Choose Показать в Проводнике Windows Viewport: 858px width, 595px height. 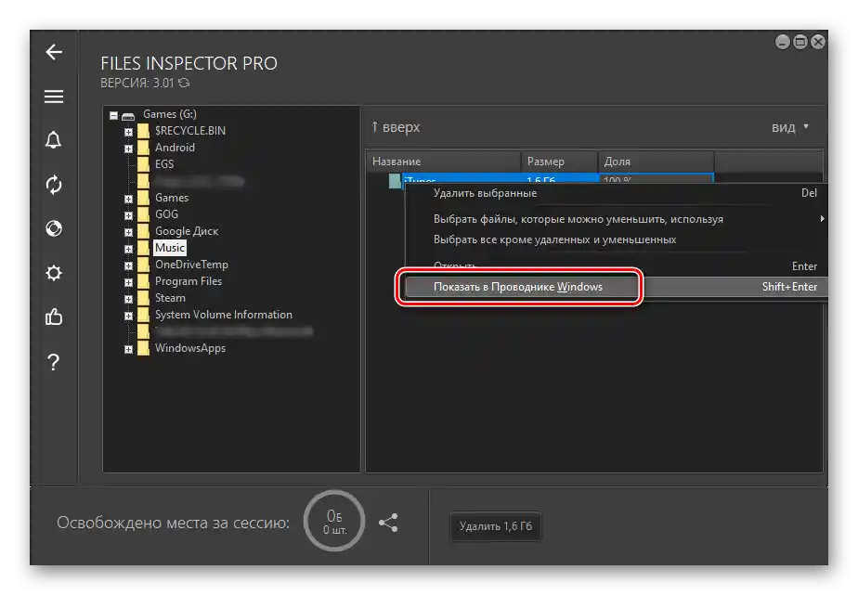616,287
